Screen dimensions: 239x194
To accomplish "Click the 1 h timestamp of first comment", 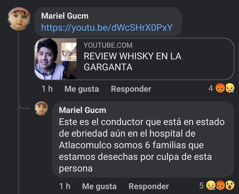I will pos(47,89).
